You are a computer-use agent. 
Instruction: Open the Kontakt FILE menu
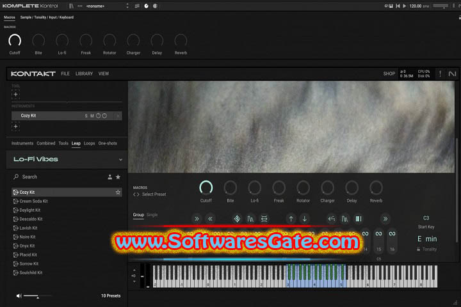[x=65, y=74]
